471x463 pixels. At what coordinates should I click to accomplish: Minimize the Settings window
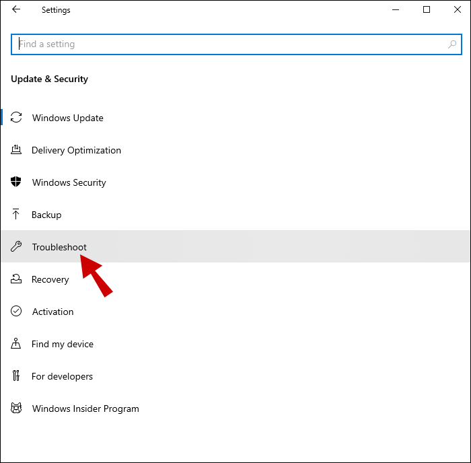[x=396, y=10]
